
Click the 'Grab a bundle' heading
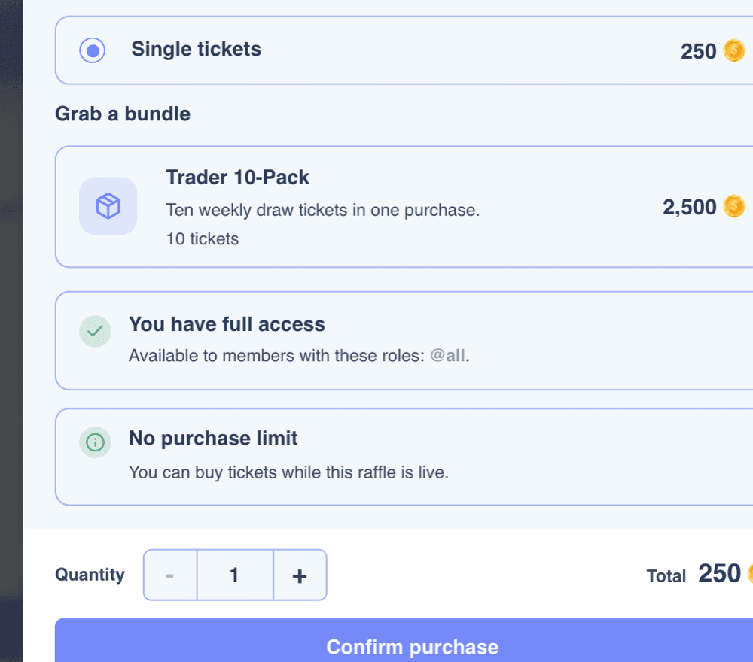[123, 114]
